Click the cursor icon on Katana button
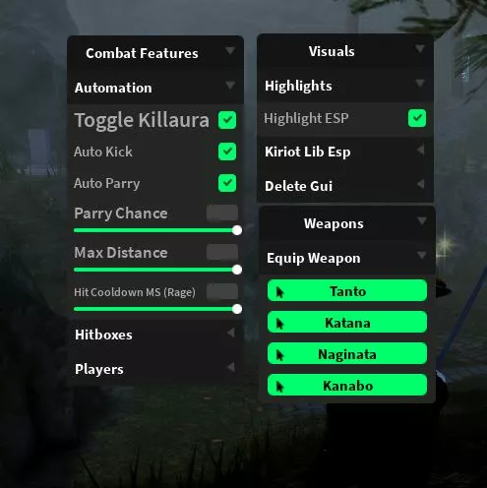The width and height of the screenshot is (487, 488). 279,323
